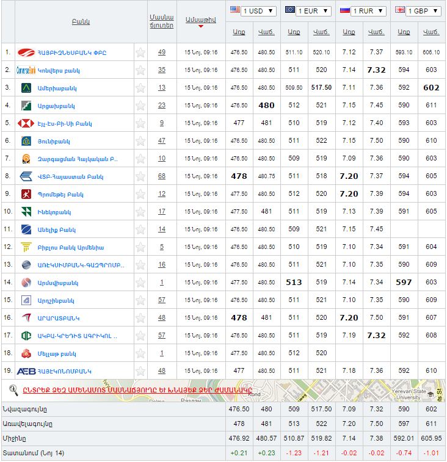The width and height of the screenshot is (447, 462).
Task: Open the Արցախբանկ bank name link
Action: 56,106
